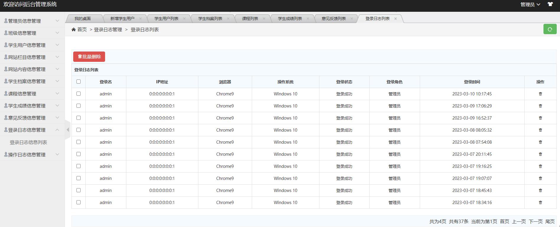The width and height of the screenshot is (560, 227).
Task: Check the row for 2023-03-07 18:34:16
Action: point(79,202)
